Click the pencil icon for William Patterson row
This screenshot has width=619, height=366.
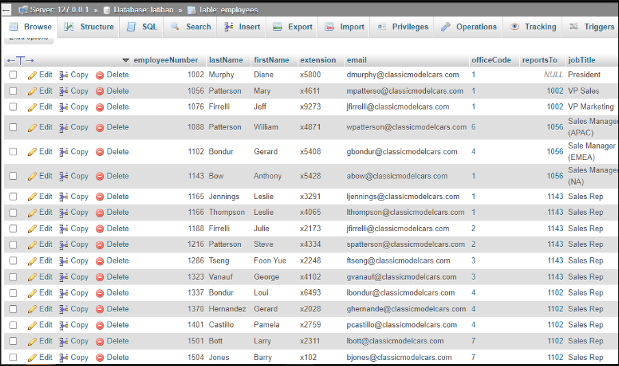click(32, 128)
